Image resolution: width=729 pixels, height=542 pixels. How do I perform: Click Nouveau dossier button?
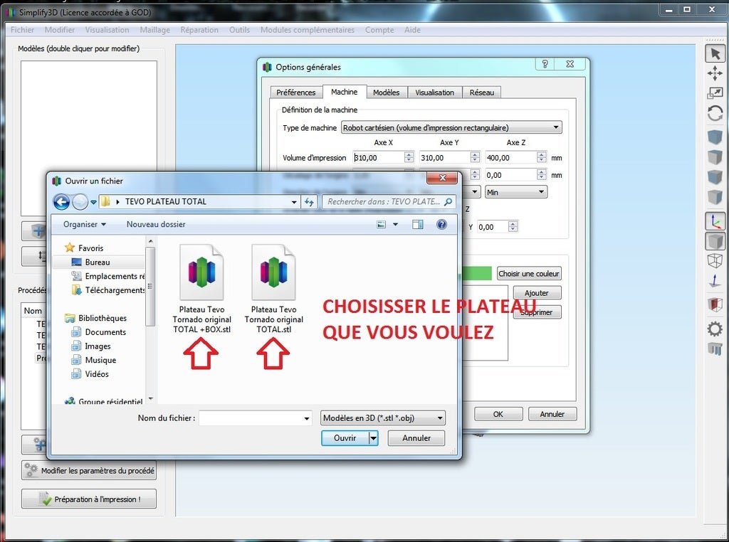[156, 224]
